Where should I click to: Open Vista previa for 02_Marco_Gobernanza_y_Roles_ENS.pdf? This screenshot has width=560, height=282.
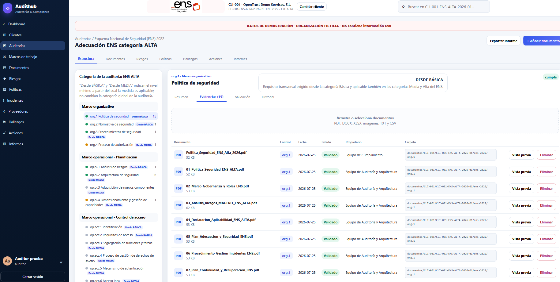coord(521,189)
